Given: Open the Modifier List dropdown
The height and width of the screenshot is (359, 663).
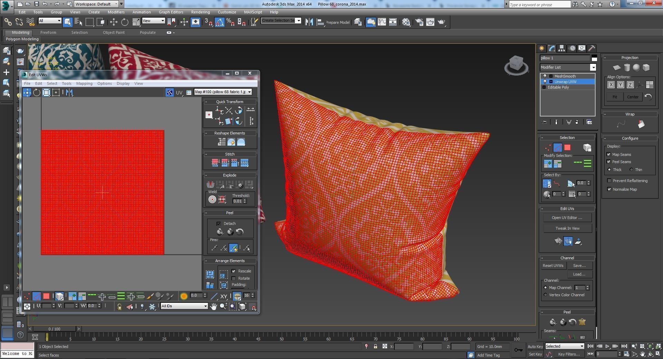Looking at the screenshot, I should [568, 67].
